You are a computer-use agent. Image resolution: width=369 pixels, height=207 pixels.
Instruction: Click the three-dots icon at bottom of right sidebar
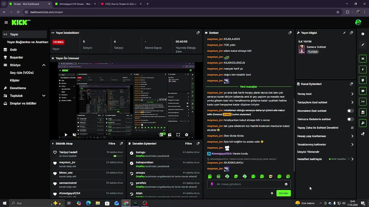[363, 134]
